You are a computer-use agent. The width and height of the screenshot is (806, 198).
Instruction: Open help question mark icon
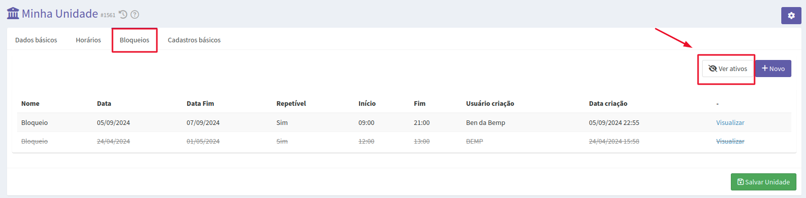tap(135, 15)
